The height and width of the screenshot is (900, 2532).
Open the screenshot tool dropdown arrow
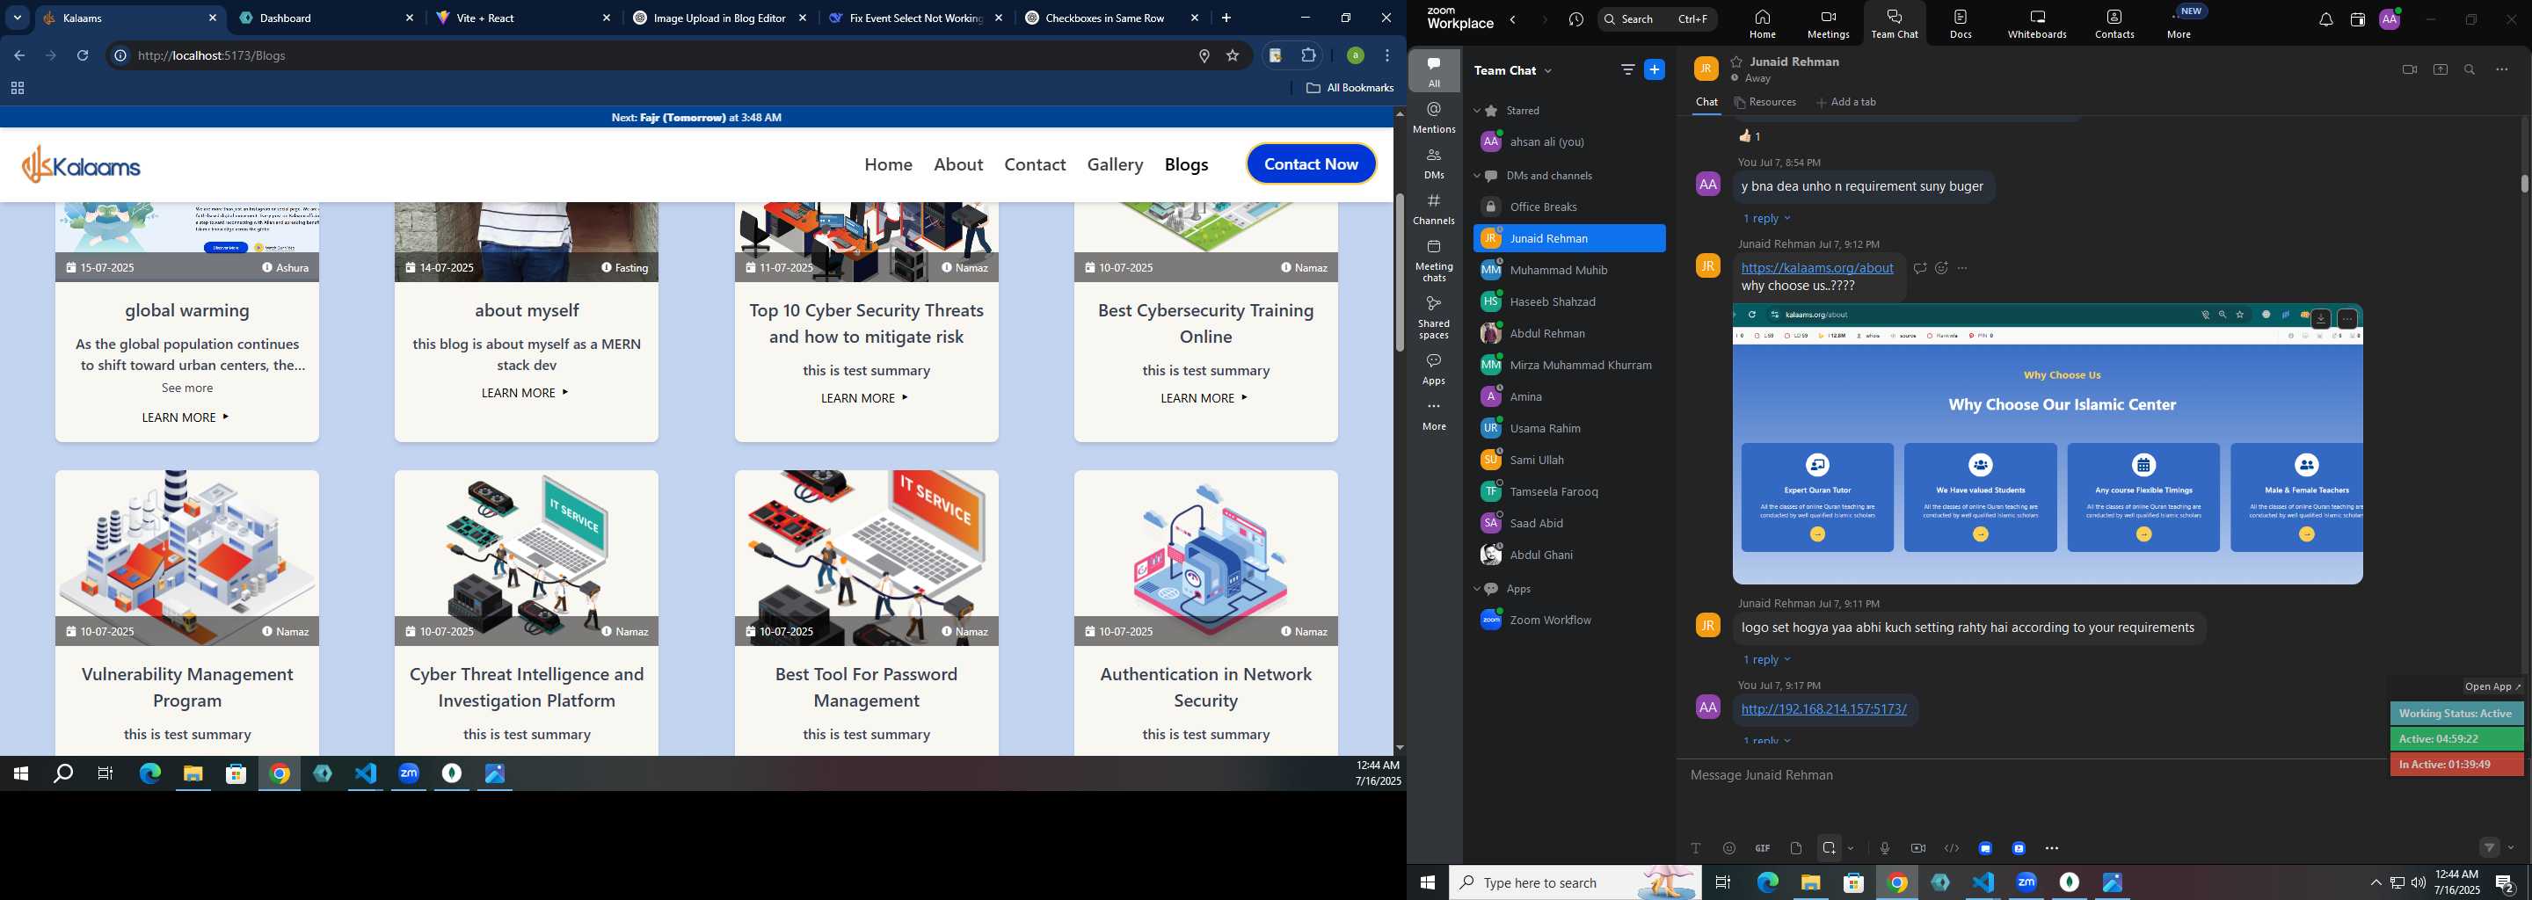click(1851, 848)
